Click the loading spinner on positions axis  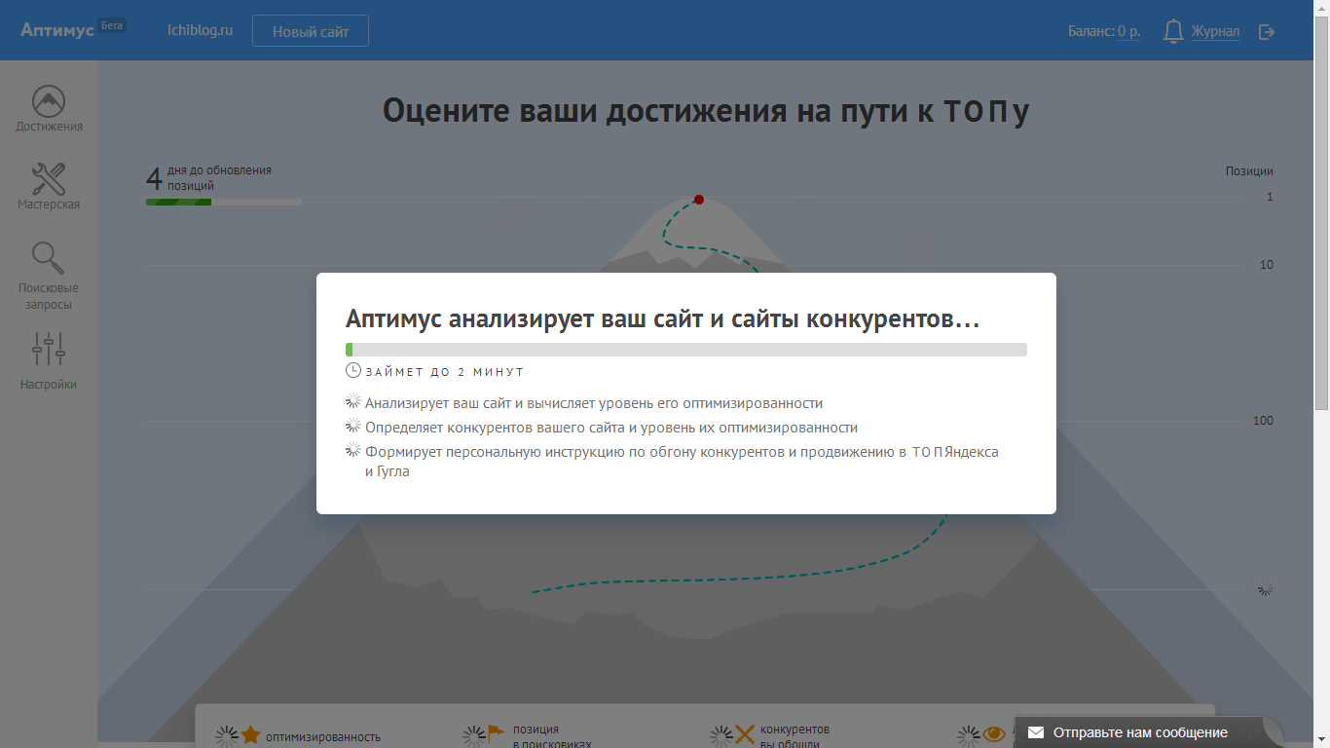[x=1265, y=589]
